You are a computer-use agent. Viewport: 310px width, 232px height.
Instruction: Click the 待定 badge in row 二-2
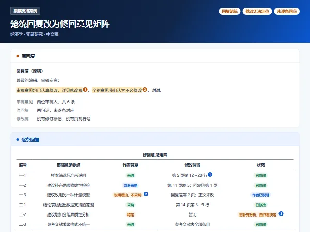click(x=131, y=215)
